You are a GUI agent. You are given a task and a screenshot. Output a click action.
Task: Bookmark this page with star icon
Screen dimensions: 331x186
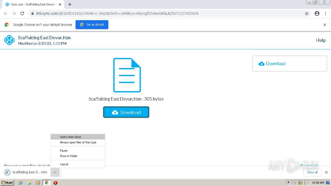(307, 13)
